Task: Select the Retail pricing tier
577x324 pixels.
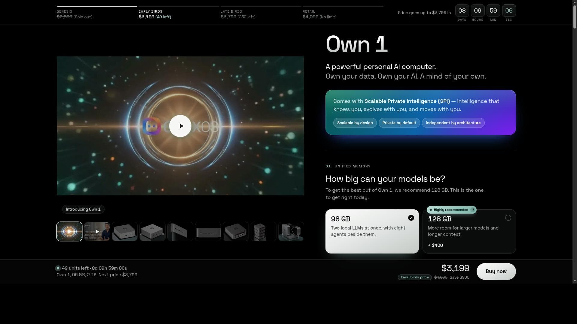Action: [343, 14]
